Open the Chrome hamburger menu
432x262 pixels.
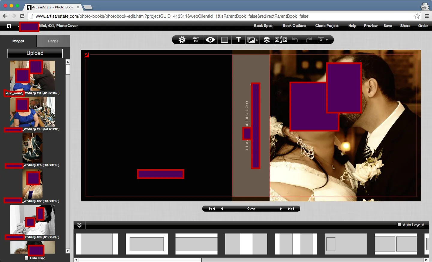click(427, 16)
